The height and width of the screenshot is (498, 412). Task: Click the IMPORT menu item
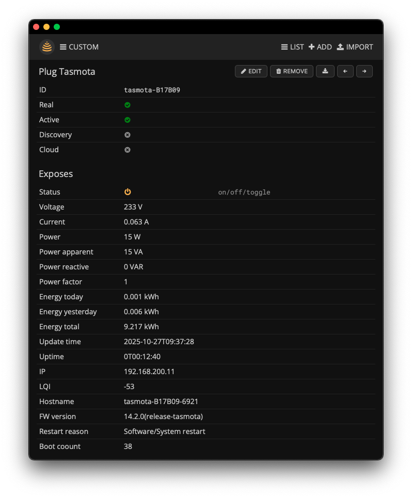[355, 47]
